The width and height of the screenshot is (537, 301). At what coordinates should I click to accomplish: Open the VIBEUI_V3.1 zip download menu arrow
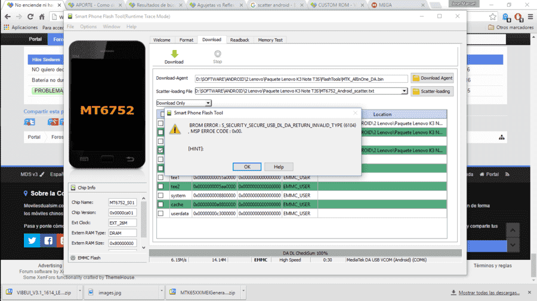80,291
